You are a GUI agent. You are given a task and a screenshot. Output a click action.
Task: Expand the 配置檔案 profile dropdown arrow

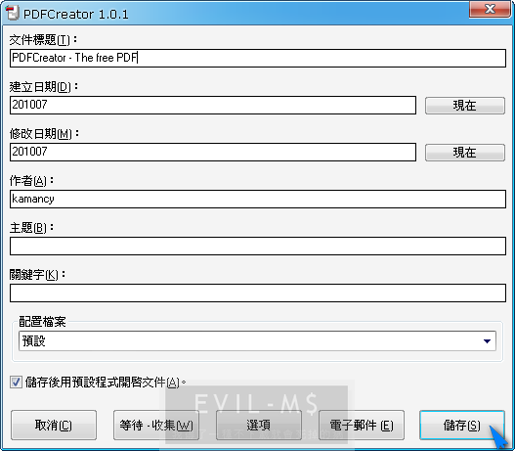[x=487, y=341]
